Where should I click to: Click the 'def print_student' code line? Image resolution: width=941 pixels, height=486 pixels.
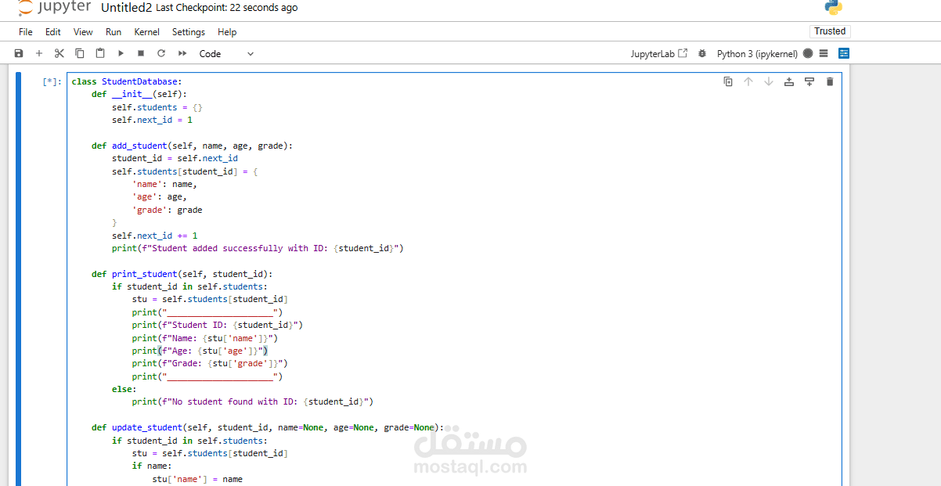pos(182,274)
